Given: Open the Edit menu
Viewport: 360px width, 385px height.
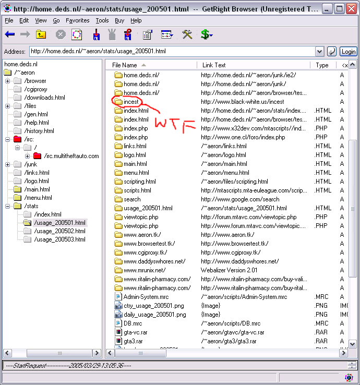Looking at the screenshot, I should coord(24,21).
